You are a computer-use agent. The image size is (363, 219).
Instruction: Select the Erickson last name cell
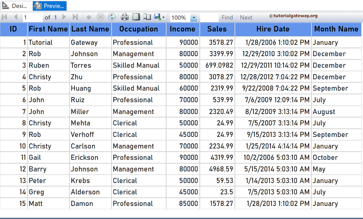pyautogui.click(x=90, y=158)
